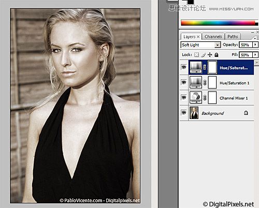Viewport: 259px width, 208px height.
Task: Toggle lock position move icon
Action: 210,55
